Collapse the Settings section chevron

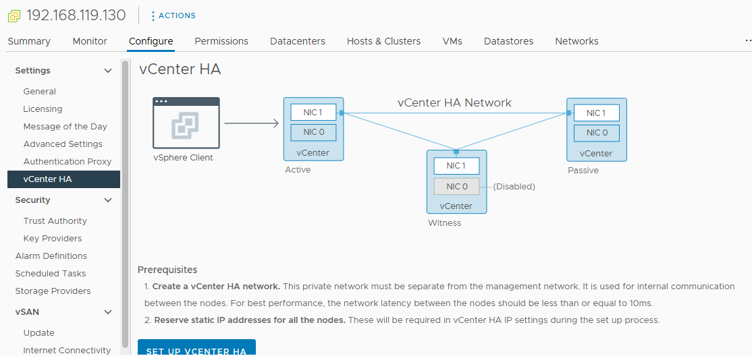point(108,71)
